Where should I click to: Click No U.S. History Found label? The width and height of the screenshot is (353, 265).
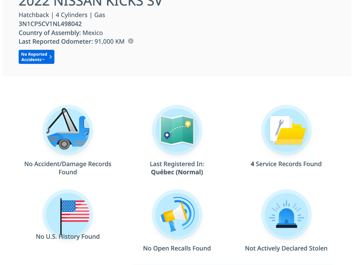[68, 237]
